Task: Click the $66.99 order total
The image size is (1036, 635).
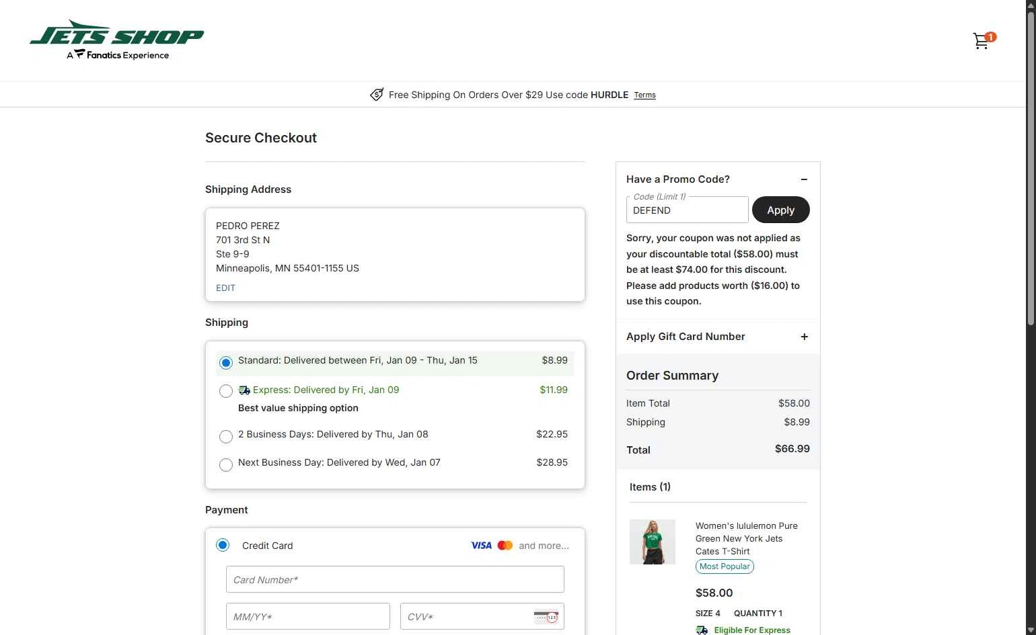Action: 792,449
